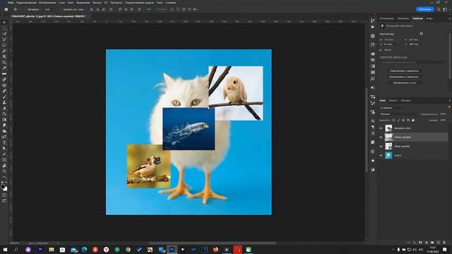
Task: Hide the topmost layer via eye icon
Action: (x=381, y=128)
